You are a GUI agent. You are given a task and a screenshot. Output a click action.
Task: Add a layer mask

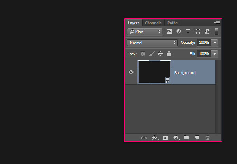(x=166, y=138)
